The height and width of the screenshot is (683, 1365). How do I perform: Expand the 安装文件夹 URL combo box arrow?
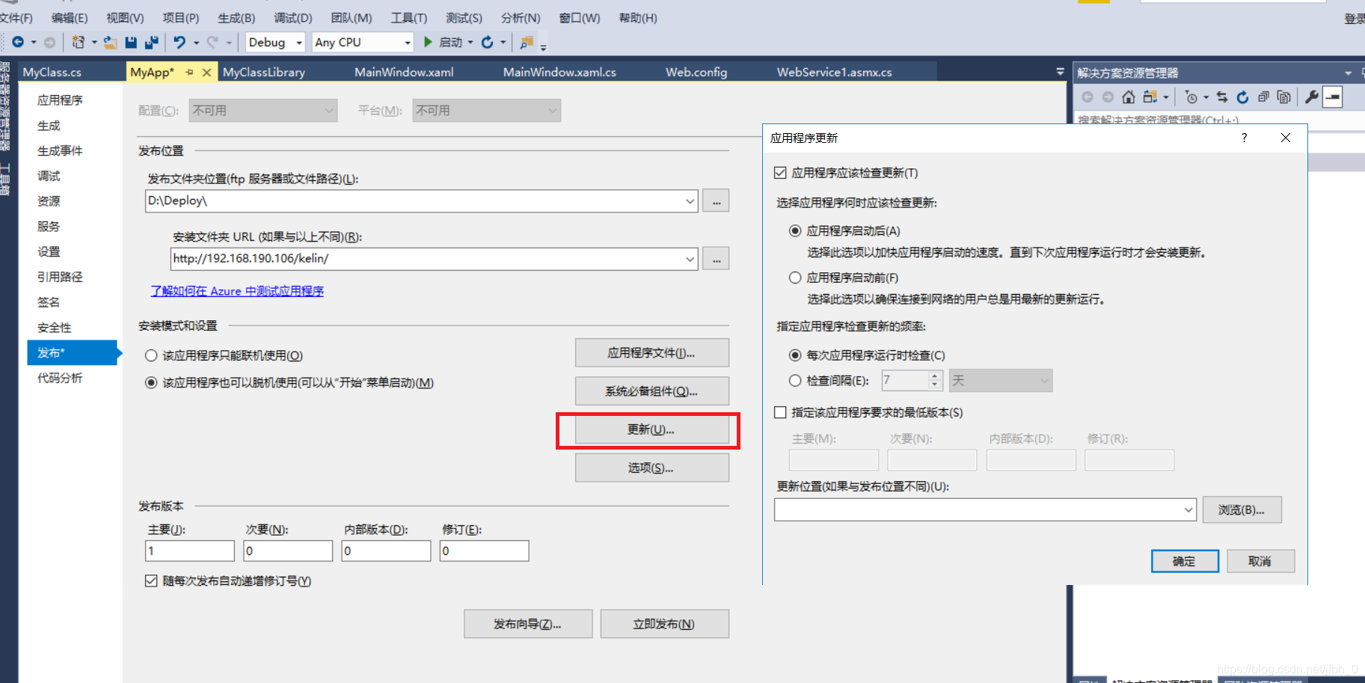tap(690, 259)
